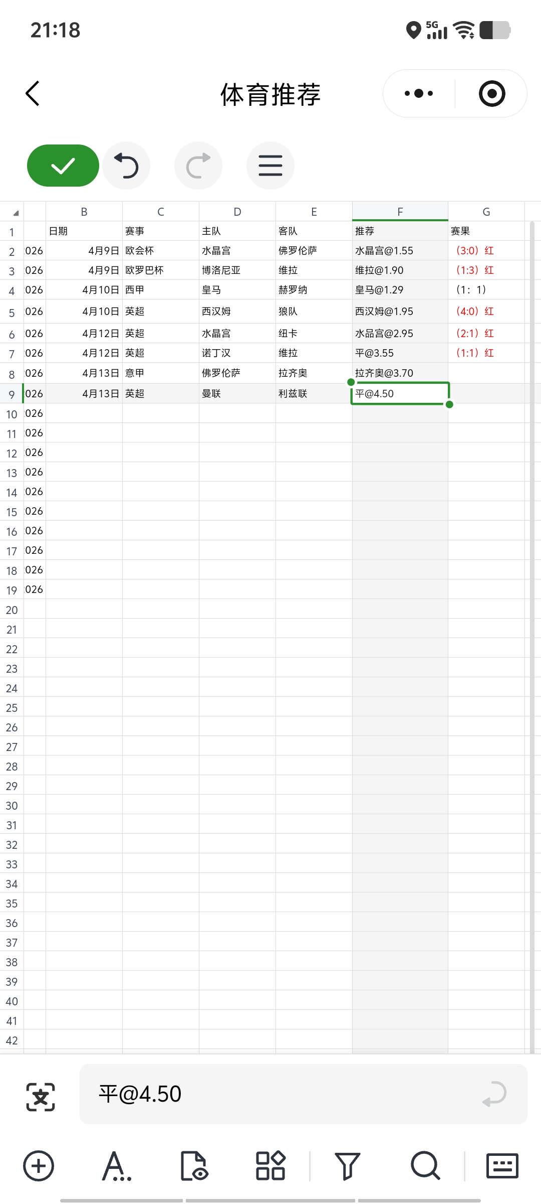541x1204 pixels.
Task: Tap the line-break enter arrow in the input bar
Action: [494, 1094]
